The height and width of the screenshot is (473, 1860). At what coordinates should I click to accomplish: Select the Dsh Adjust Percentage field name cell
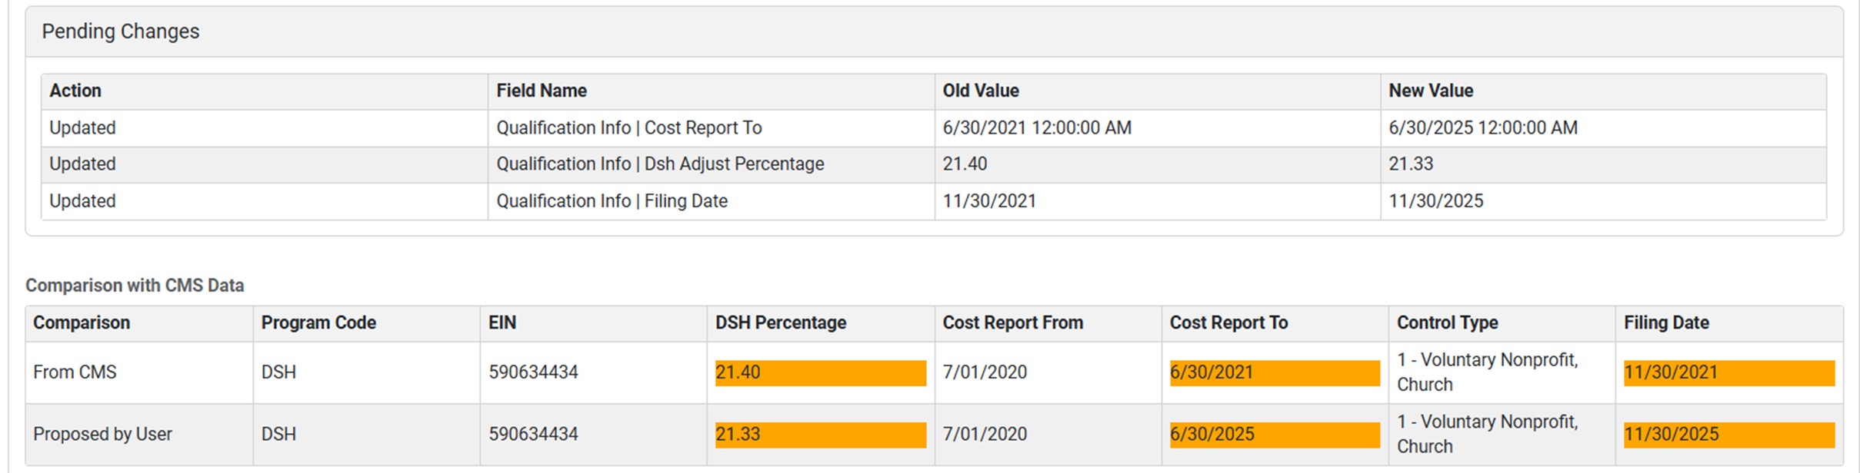click(x=659, y=164)
